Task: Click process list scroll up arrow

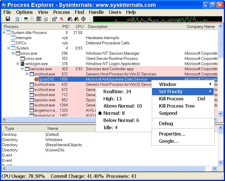Action: click(x=220, y=26)
